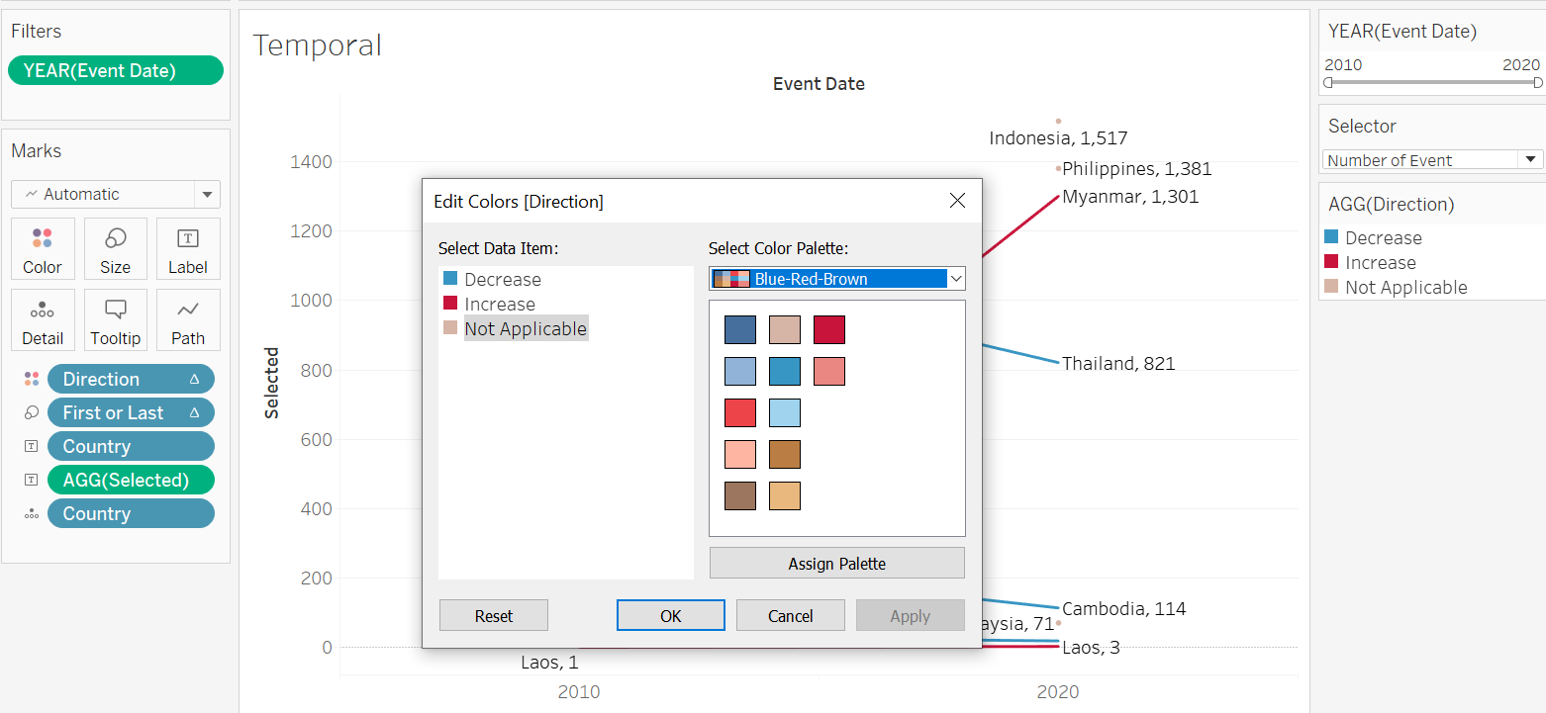Choose the crimson red palette swatch
The width and height of the screenshot is (1546, 713).
point(829,329)
